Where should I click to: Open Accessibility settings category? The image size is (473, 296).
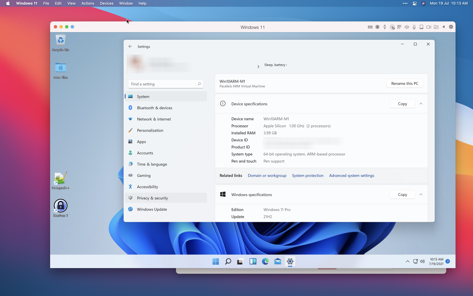click(166, 187)
